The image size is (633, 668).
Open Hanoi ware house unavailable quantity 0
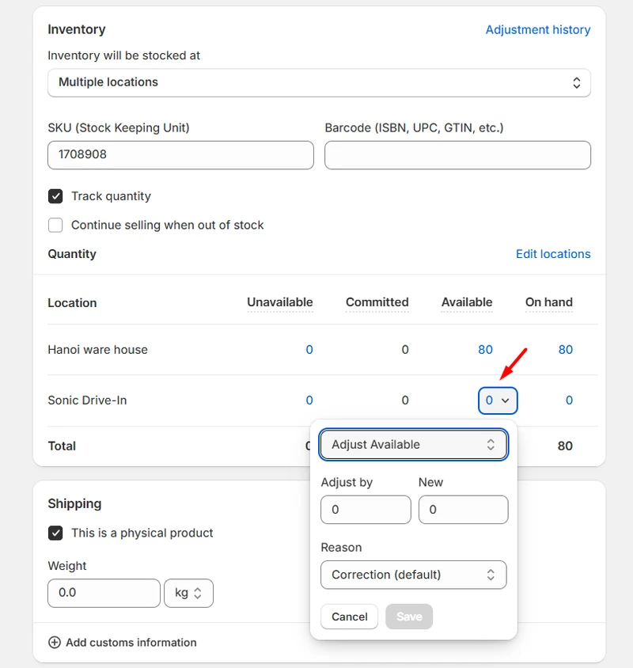pos(309,350)
